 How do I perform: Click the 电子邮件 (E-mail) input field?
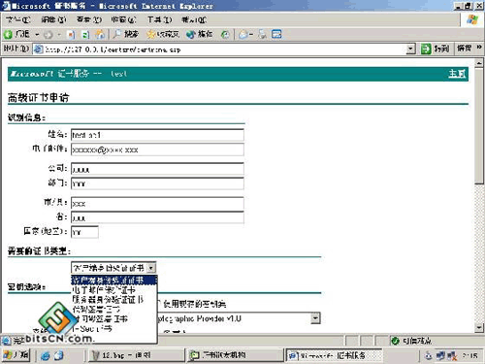point(157,149)
